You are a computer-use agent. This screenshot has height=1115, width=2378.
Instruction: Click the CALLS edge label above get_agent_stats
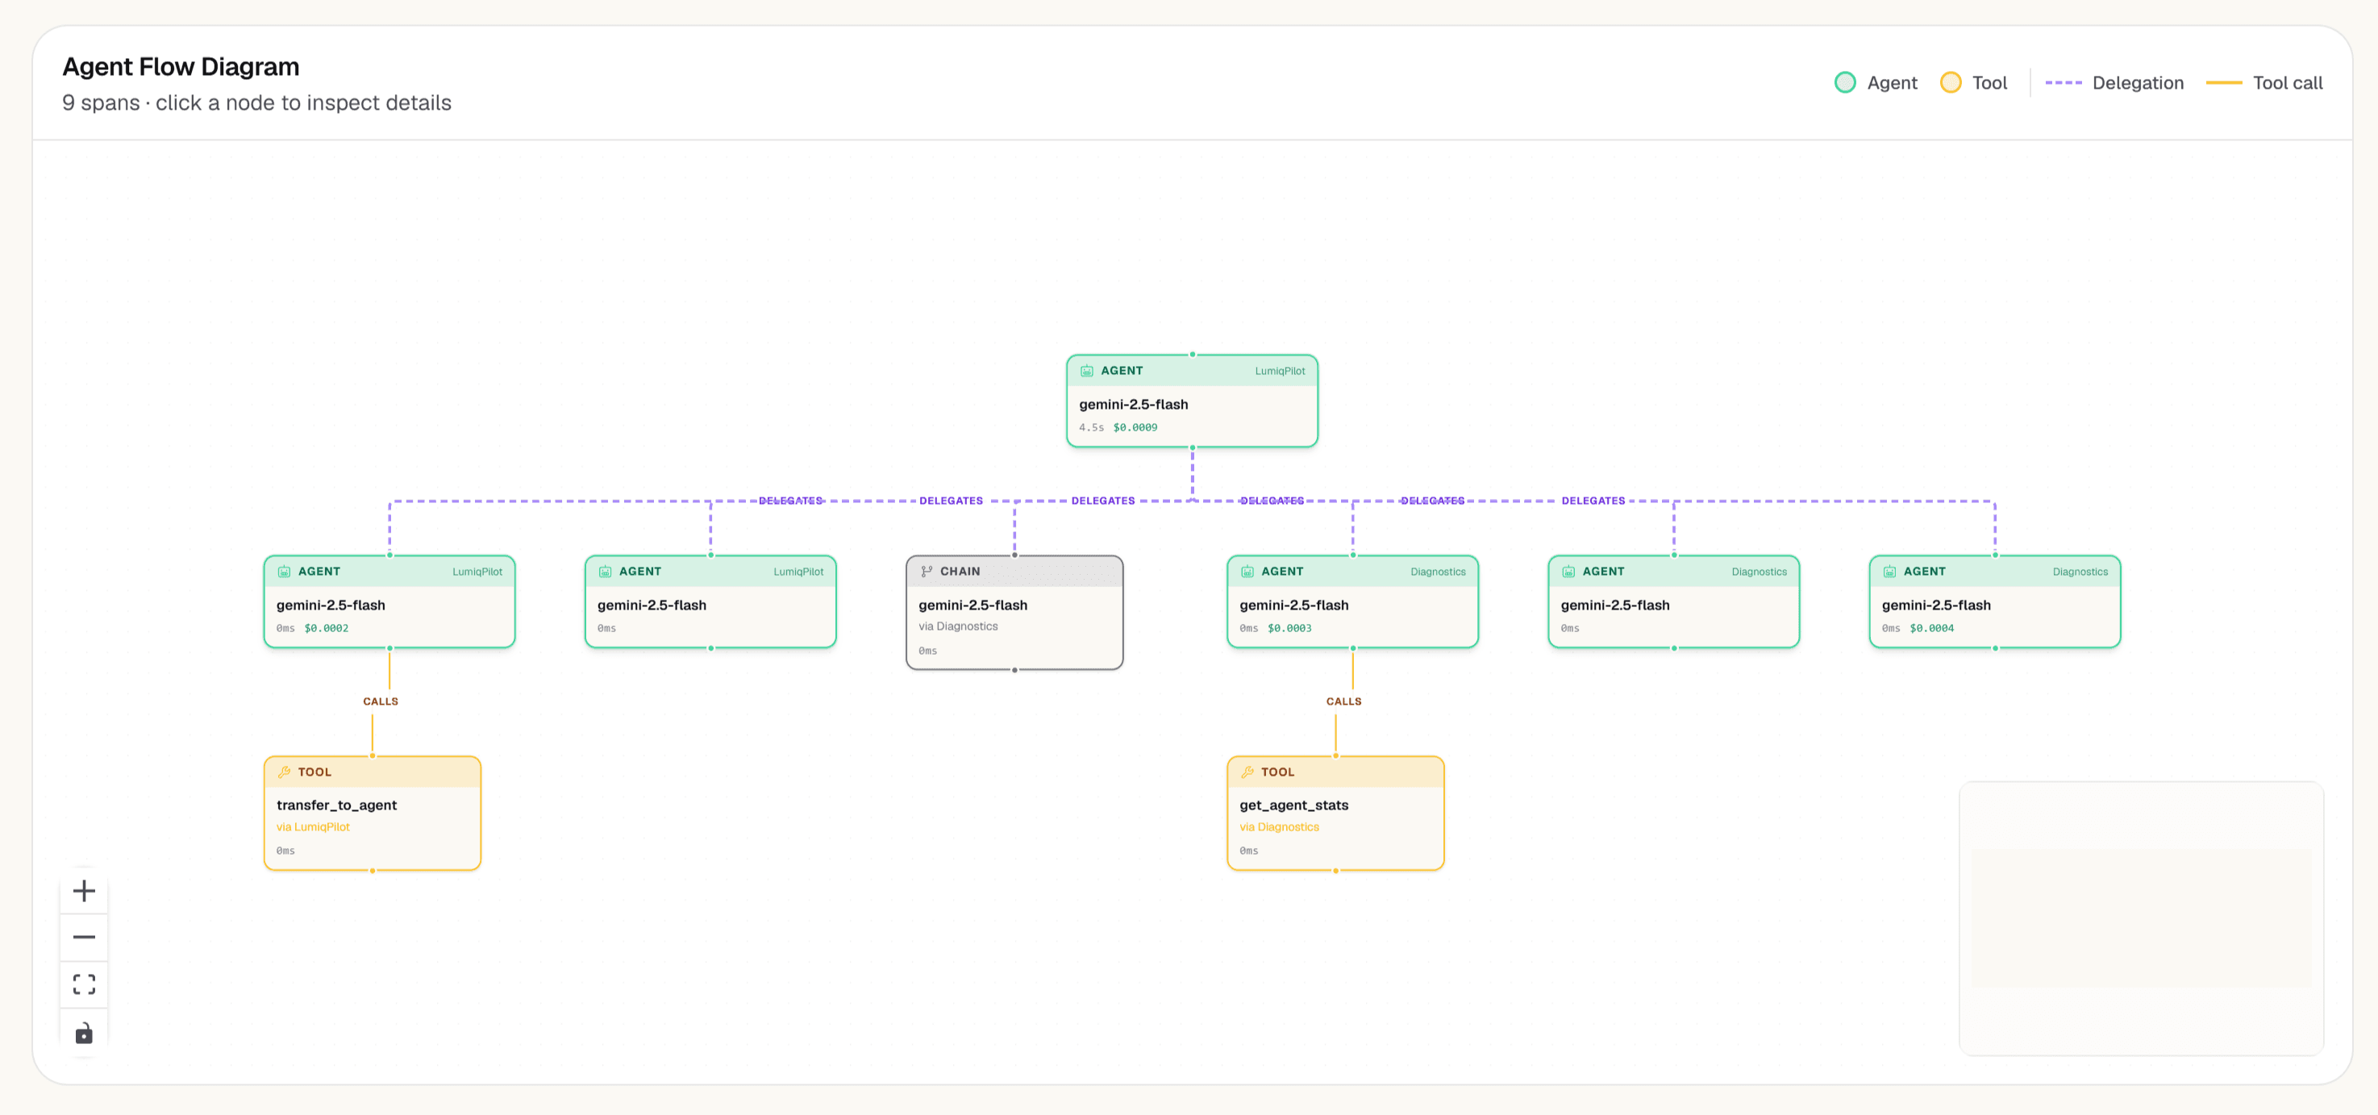[x=1343, y=701]
